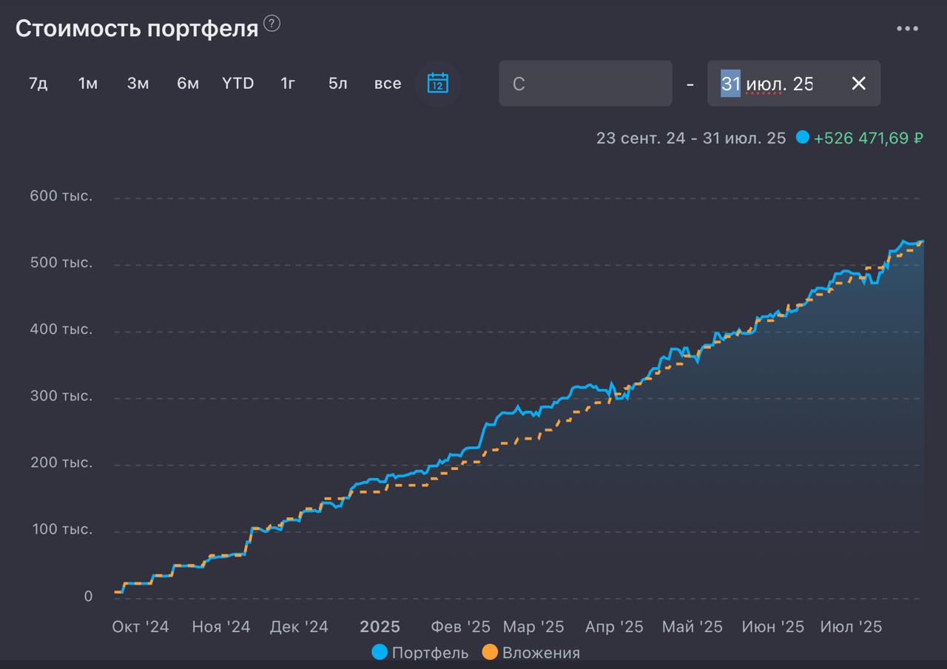Click the orange Вложения legend color dot
947x669 pixels.
coord(490,652)
